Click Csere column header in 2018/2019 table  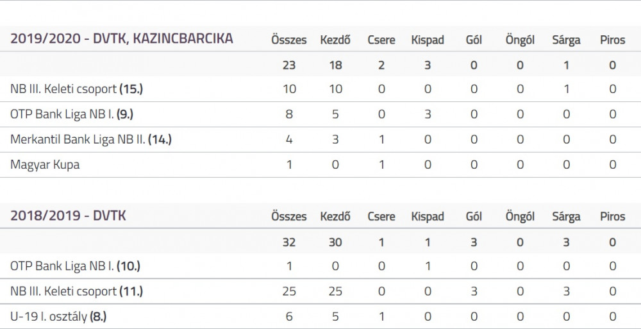click(381, 217)
